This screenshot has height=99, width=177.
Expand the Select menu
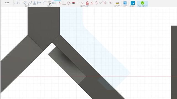pyautogui.click(x=133, y=6)
